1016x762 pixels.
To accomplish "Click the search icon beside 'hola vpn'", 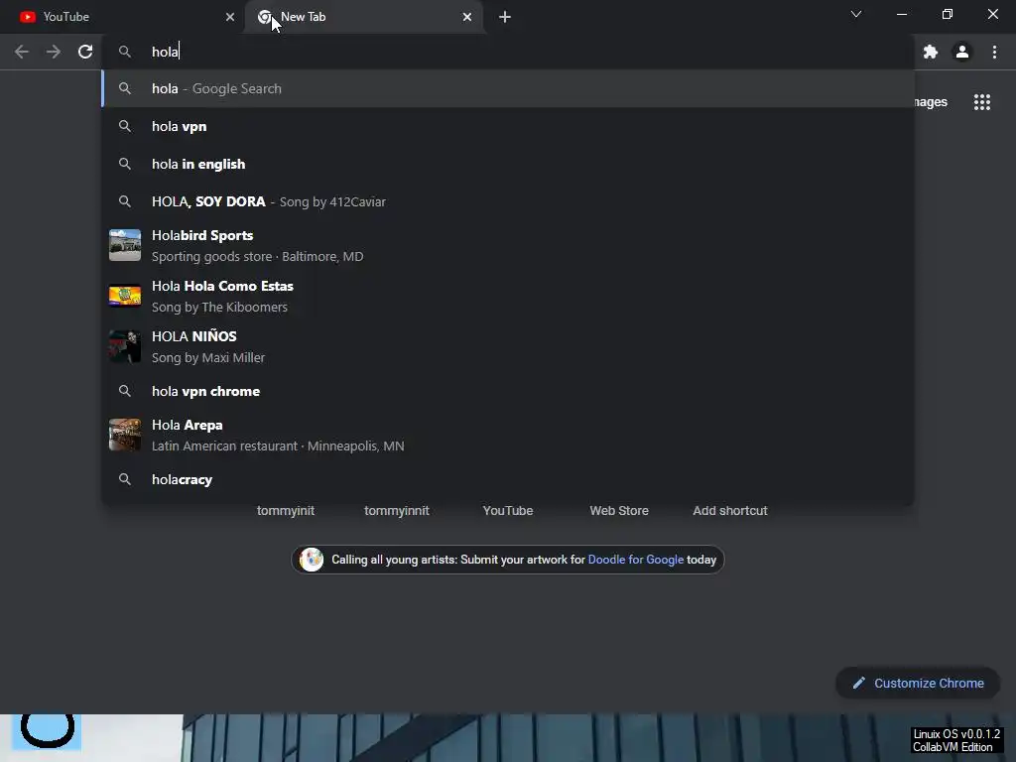I will pyautogui.click(x=125, y=126).
